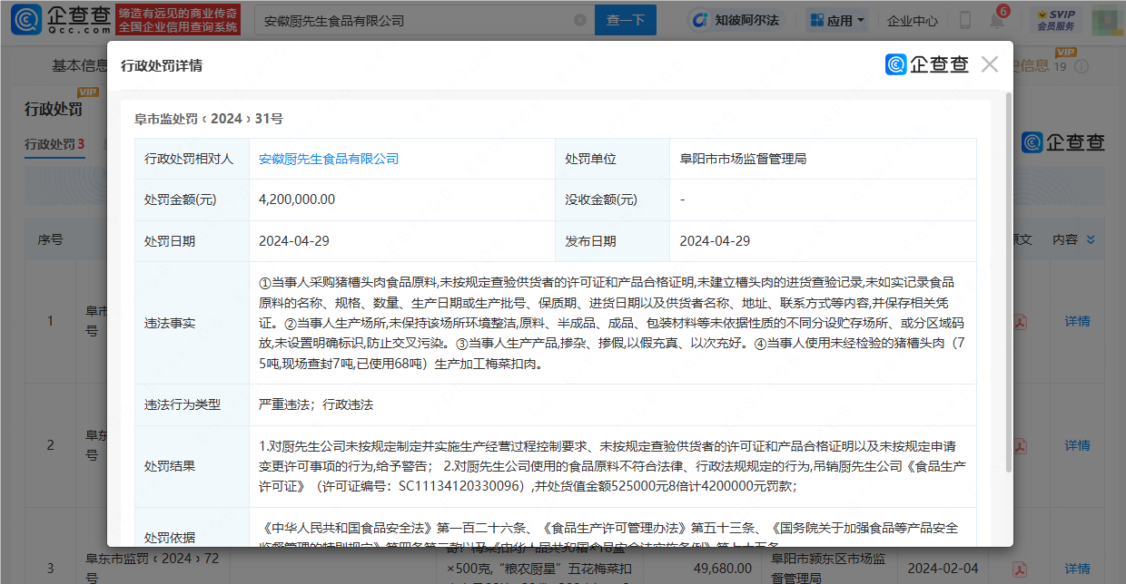
Task: Click 企查查 logo in dialog header
Action: [927, 64]
